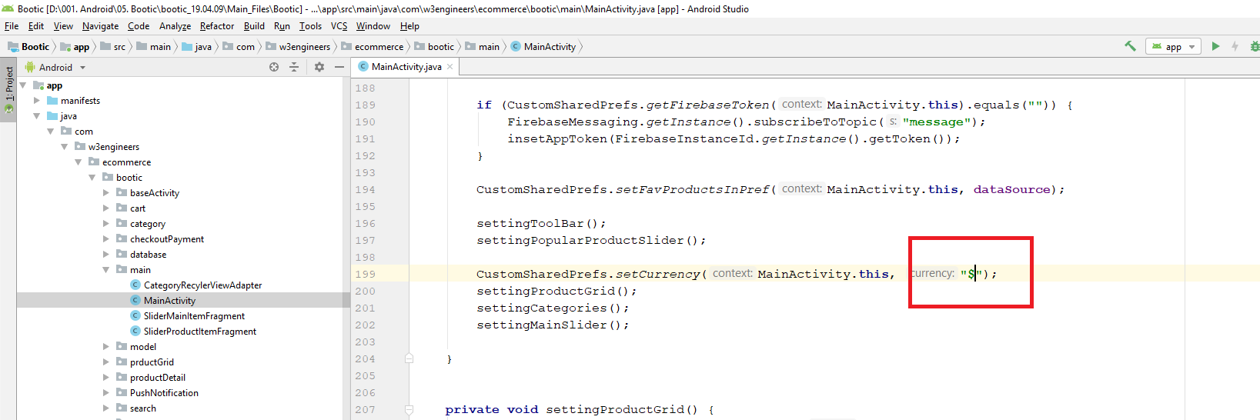
Task: Toggle fold marker beside settingProductGrid method
Action: click(409, 409)
